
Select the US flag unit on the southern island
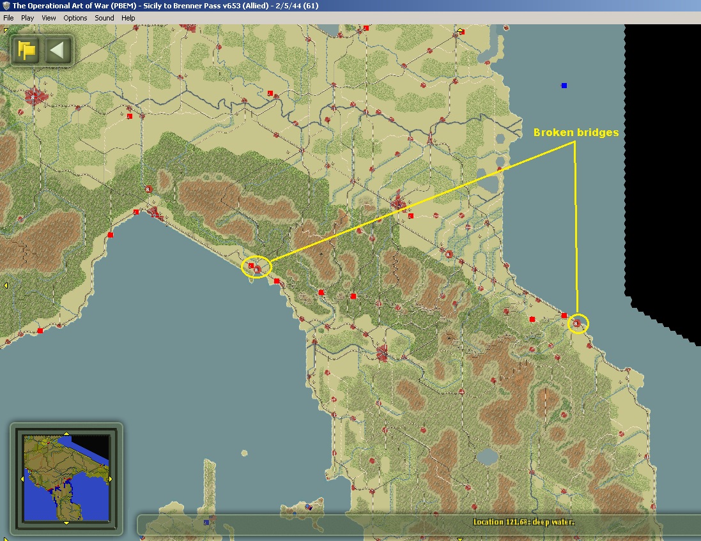click(212, 518)
